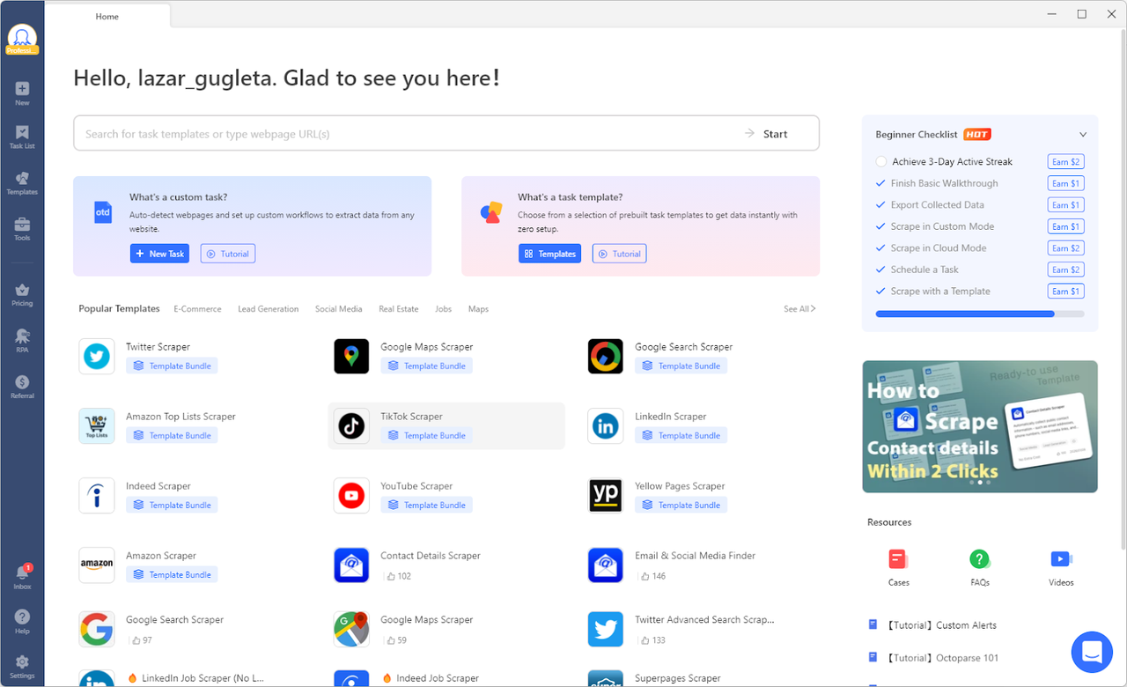The image size is (1127, 687).
Task: Click the TikTok Scraper template icon
Action: click(x=351, y=426)
